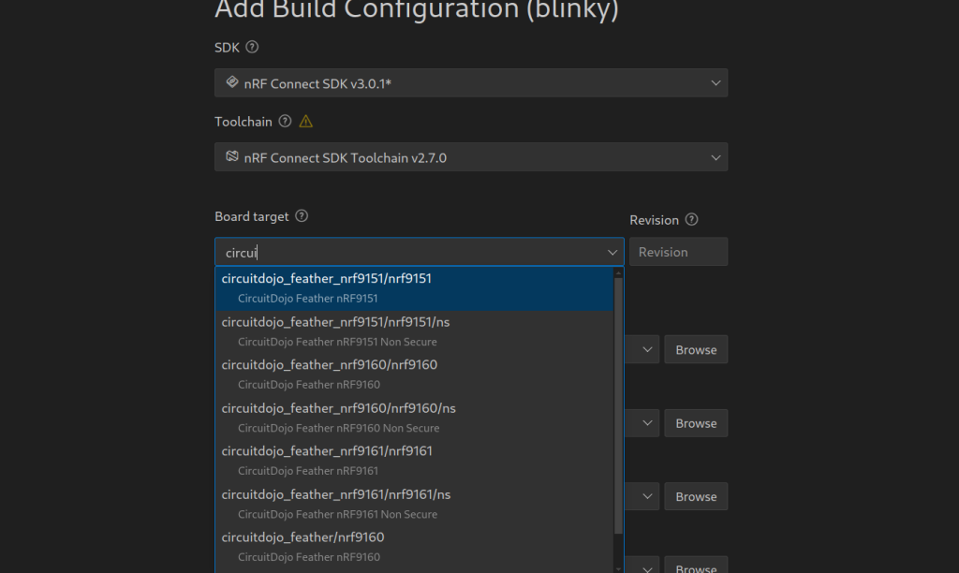Select circuitdojo_feather_nrf9151/nrf9151 board
Viewport: 959px width, 573px height.
pos(414,288)
